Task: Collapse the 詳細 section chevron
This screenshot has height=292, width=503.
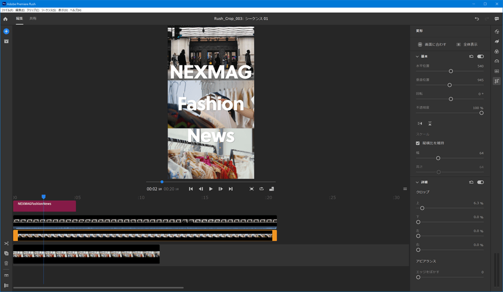Action: point(417,183)
